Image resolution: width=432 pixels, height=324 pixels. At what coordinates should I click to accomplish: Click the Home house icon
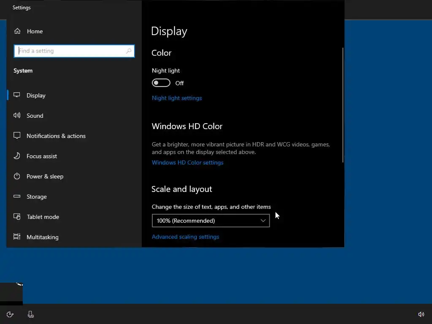pyautogui.click(x=17, y=31)
